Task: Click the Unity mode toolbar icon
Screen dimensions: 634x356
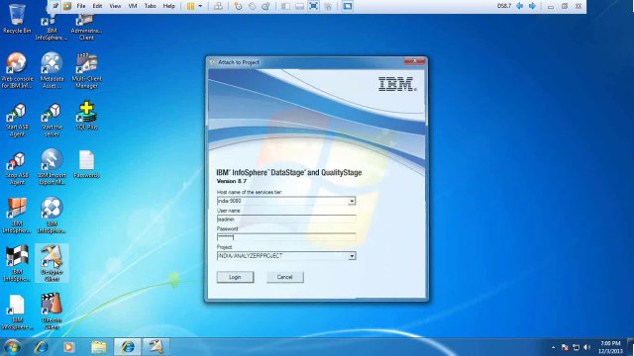Action: pos(328,6)
